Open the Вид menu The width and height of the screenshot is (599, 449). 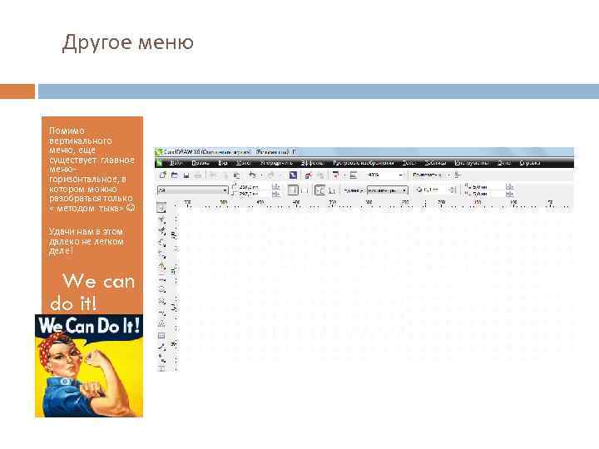(x=223, y=163)
